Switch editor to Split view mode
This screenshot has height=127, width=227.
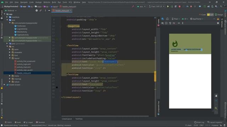click(210, 15)
